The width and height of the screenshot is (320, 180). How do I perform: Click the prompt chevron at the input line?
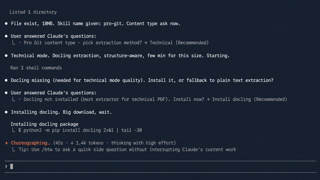[x=6, y=167]
